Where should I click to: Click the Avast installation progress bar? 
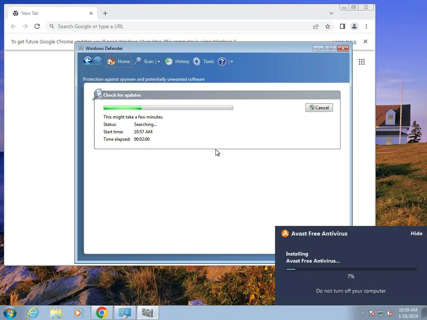351,269
